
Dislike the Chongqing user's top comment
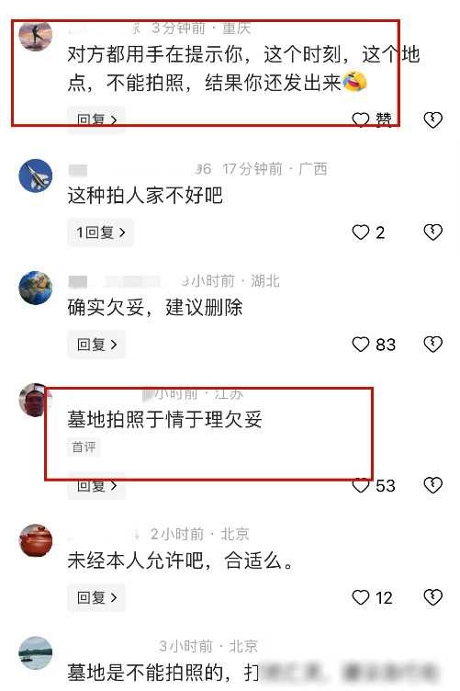(x=432, y=119)
